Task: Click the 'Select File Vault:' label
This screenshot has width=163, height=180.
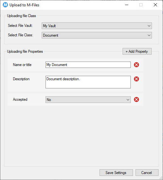Action: [20, 26]
